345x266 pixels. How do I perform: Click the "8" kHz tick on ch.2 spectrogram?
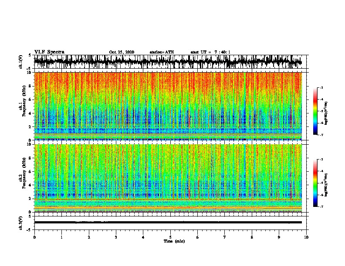(x=30, y=158)
